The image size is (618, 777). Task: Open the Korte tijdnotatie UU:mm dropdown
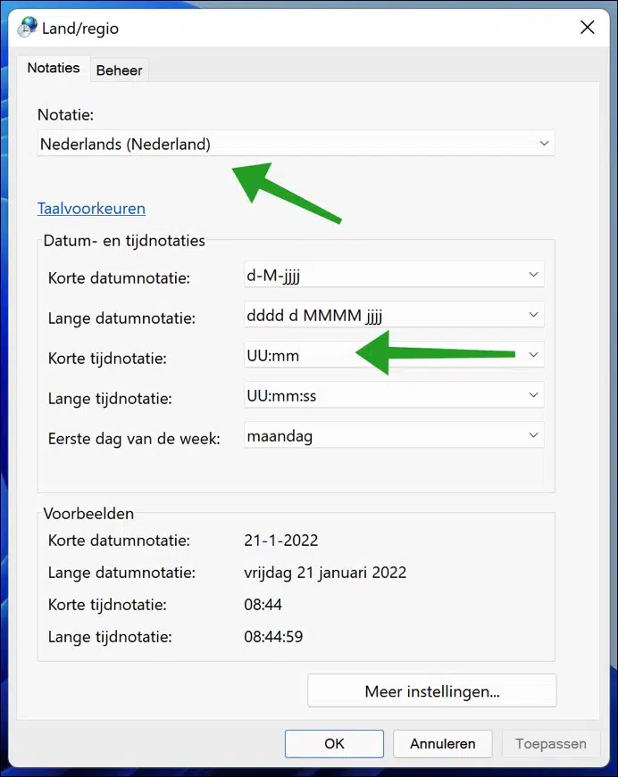394,355
